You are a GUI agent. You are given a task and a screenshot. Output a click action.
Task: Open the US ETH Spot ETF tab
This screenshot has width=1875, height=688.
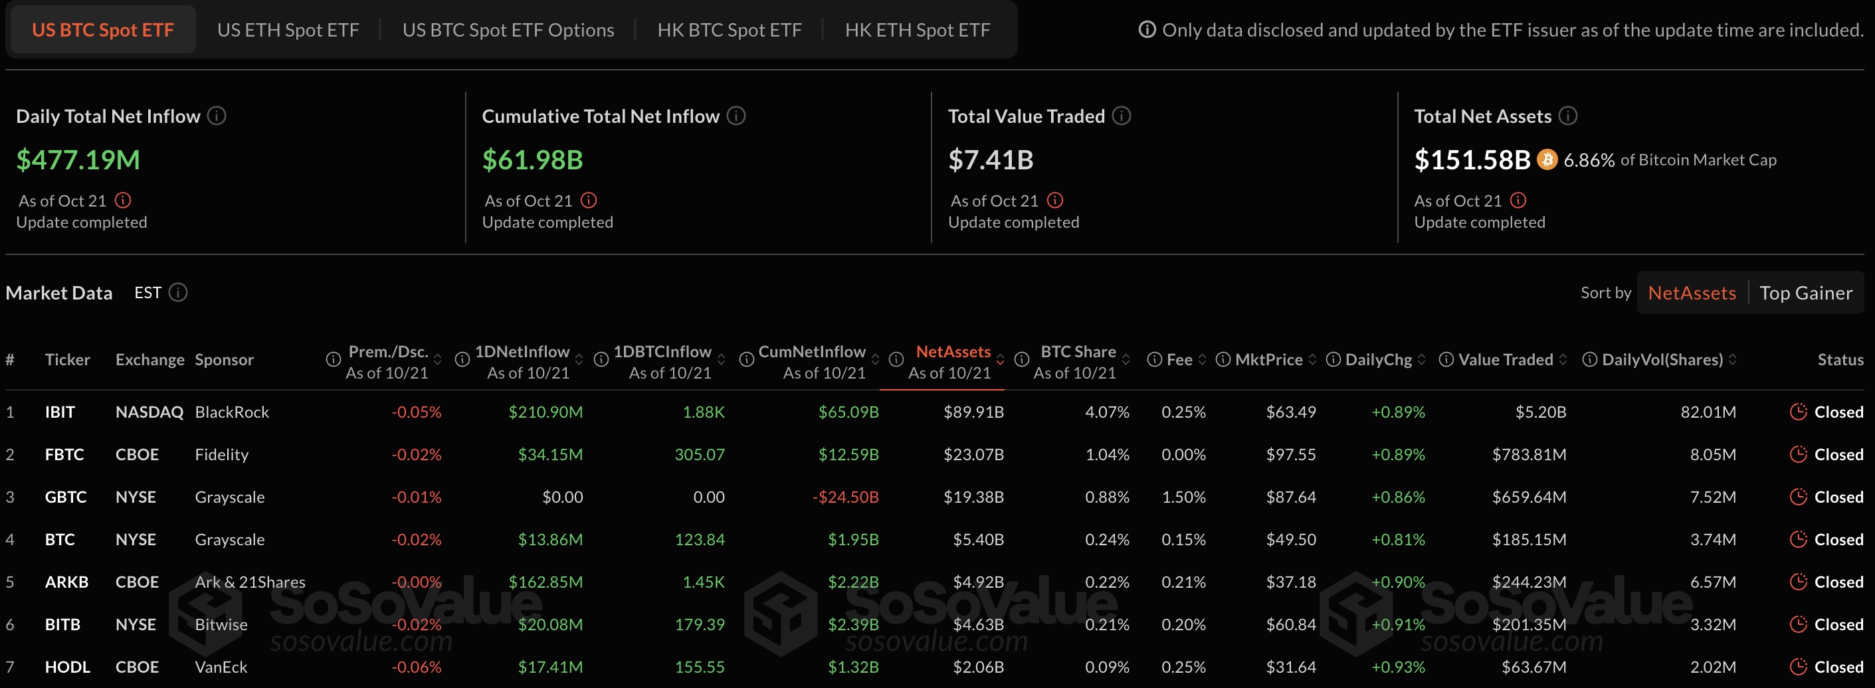pyautogui.click(x=288, y=30)
